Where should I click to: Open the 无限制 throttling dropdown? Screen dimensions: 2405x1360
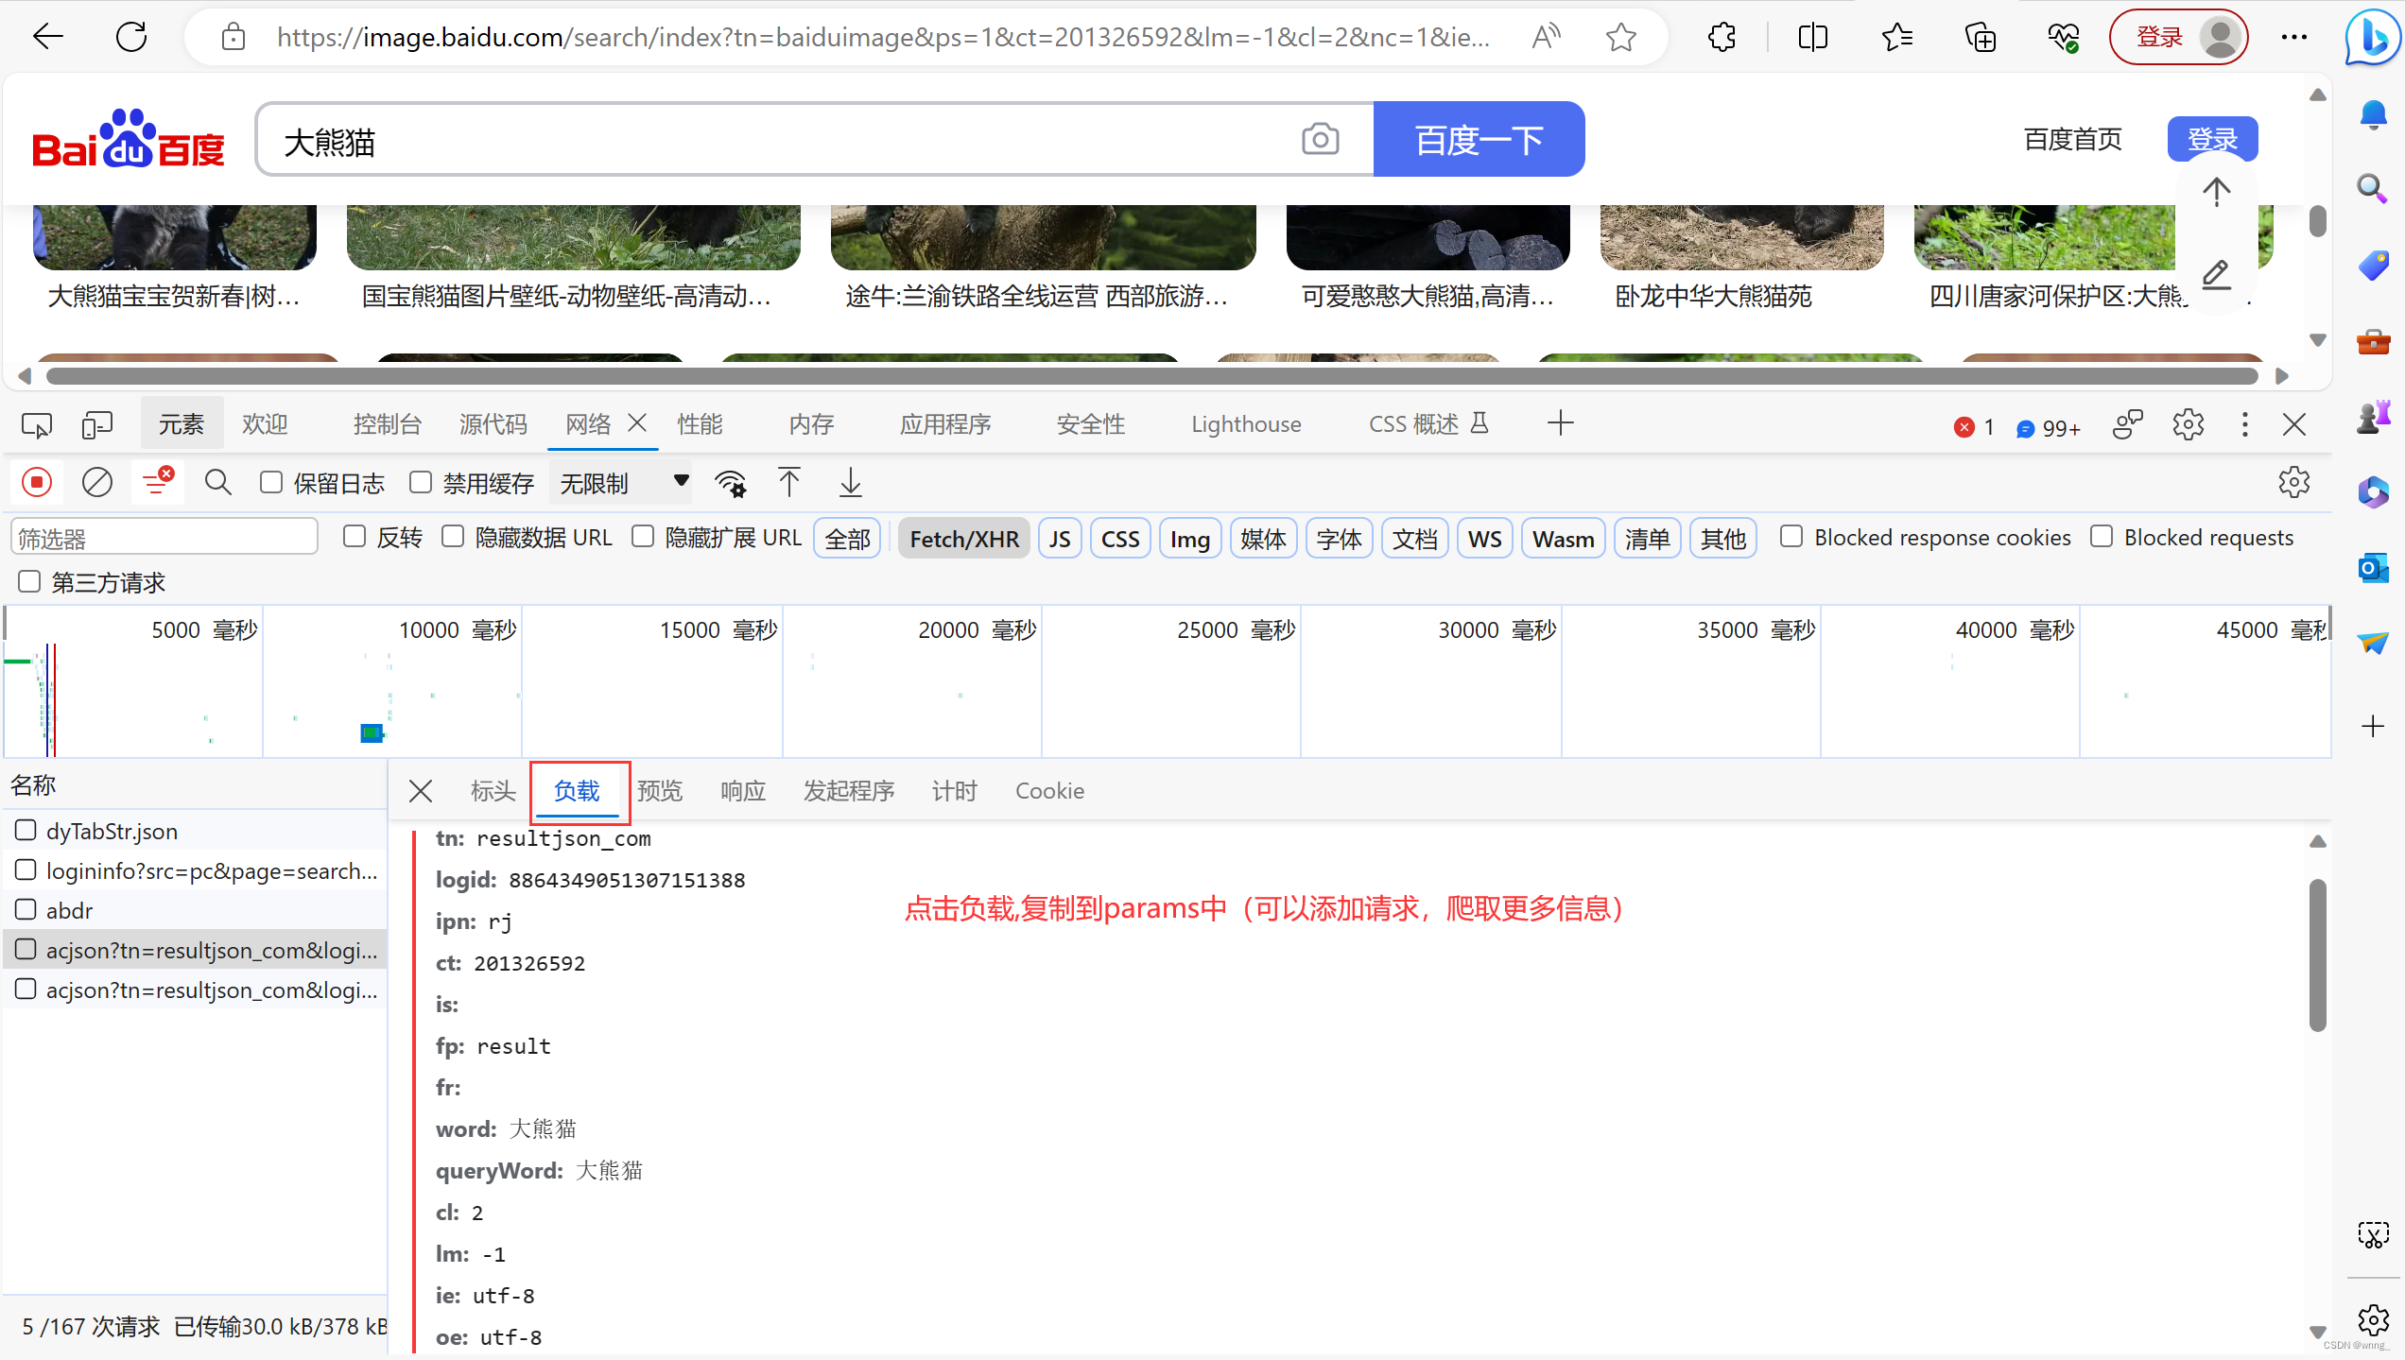click(x=622, y=483)
